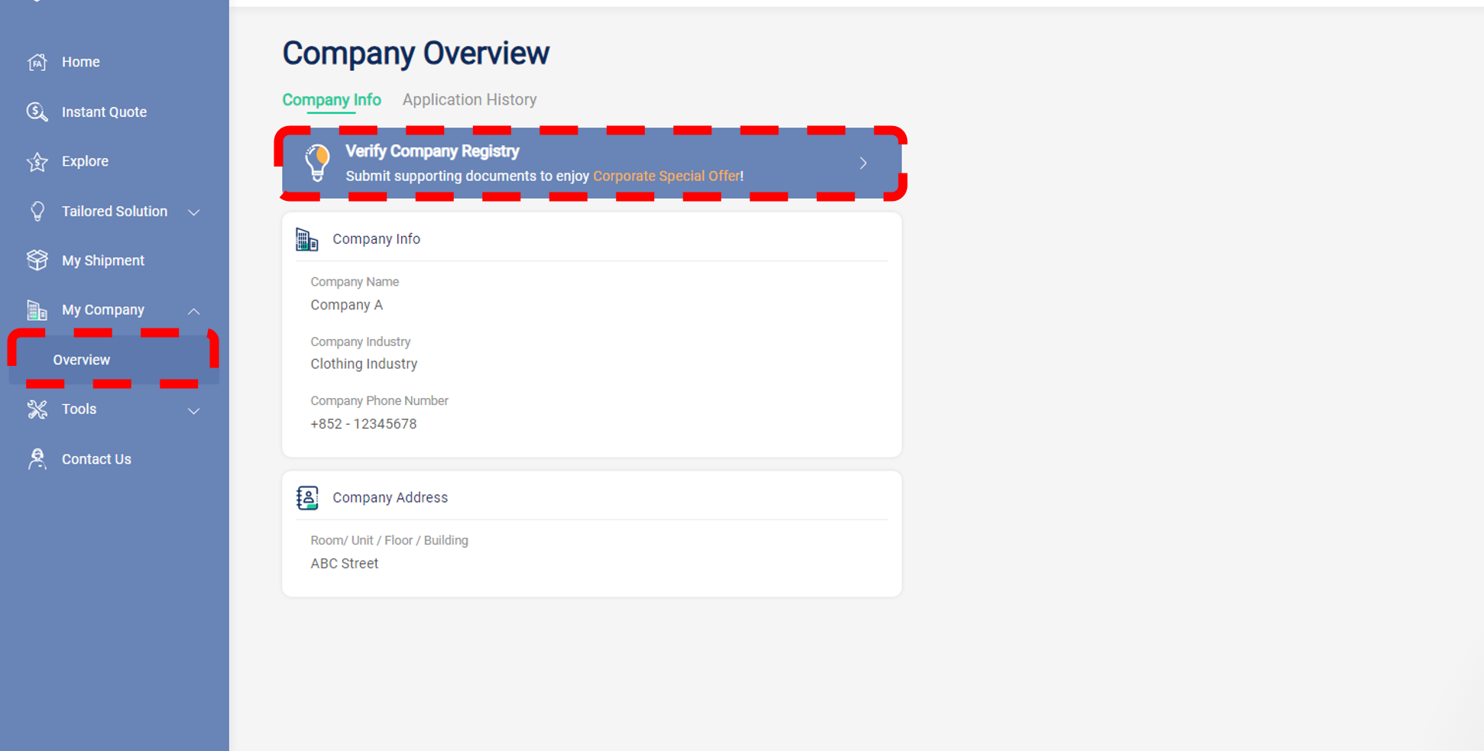Image resolution: width=1484 pixels, height=751 pixels.
Task: Select the Company Info tab
Action: point(332,99)
